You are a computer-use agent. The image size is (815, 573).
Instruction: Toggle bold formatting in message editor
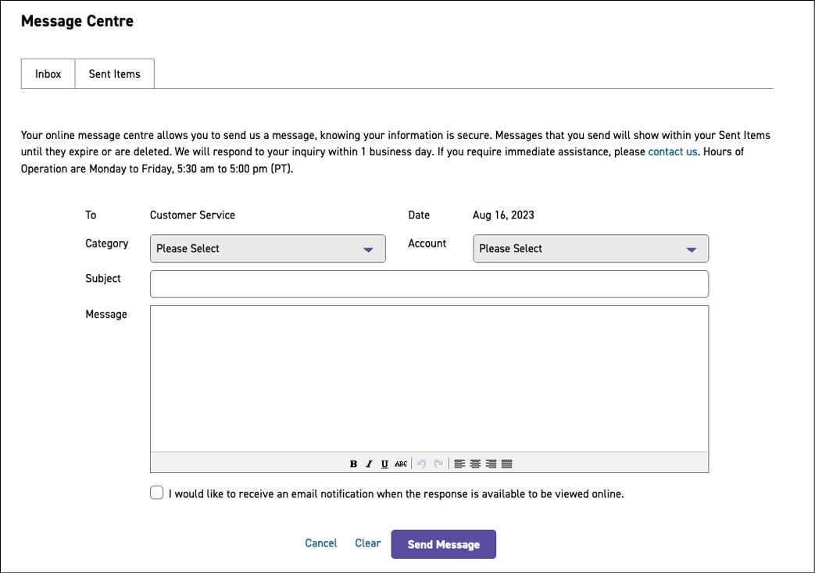tap(353, 464)
